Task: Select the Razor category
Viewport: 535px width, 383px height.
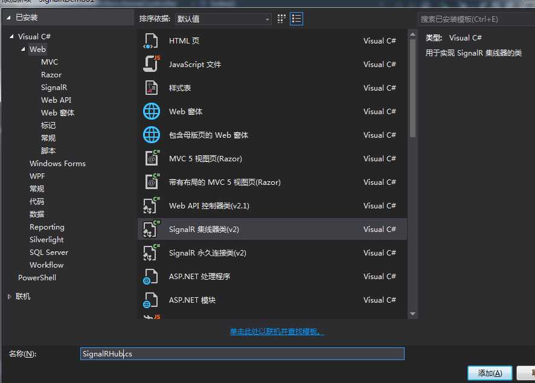Action: [x=51, y=75]
